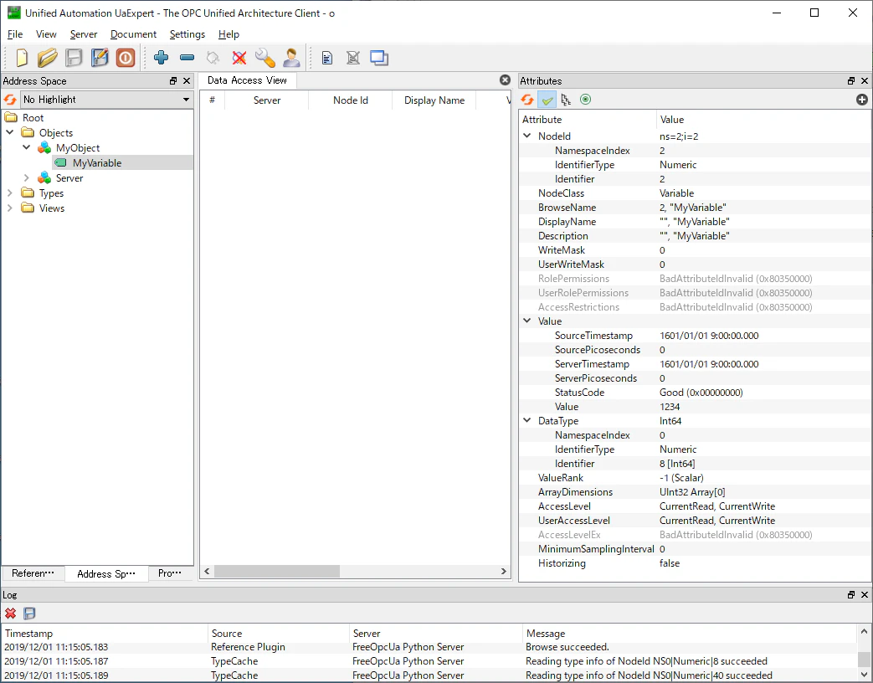Open the Settings menu
873x683 pixels.
187,34
